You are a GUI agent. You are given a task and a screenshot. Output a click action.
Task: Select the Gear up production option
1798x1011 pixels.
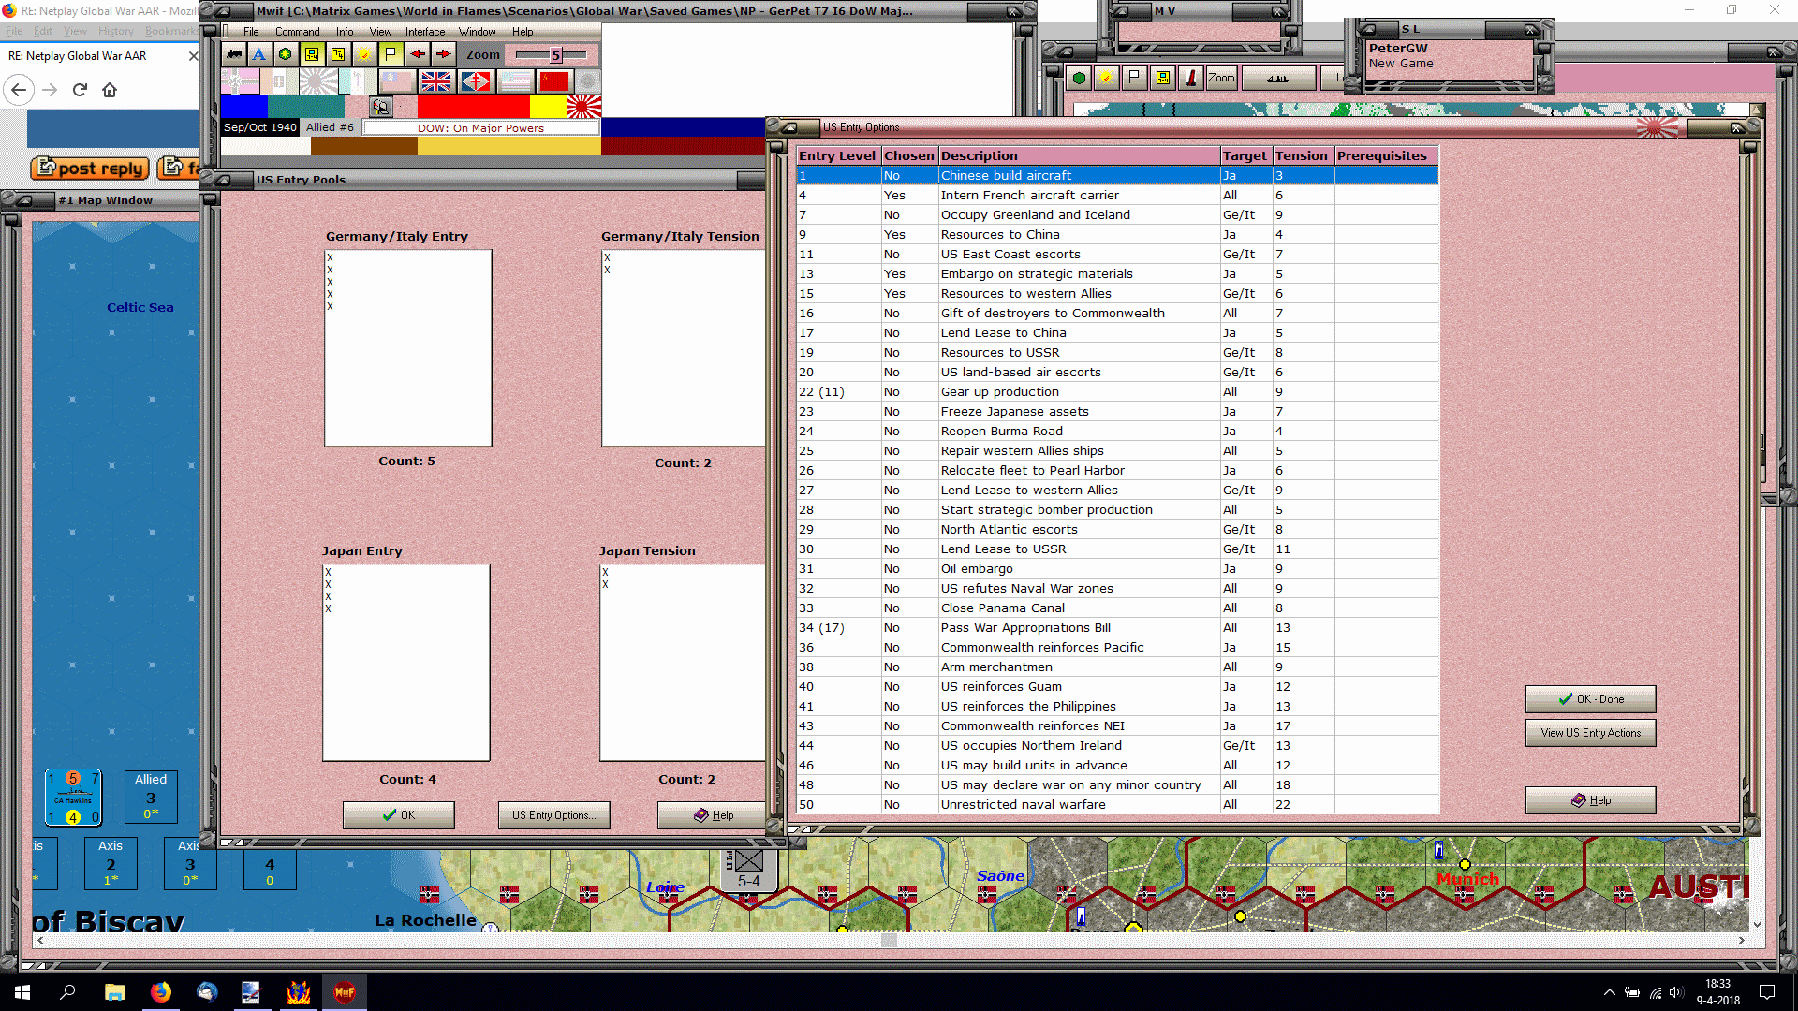[1117, 391]
